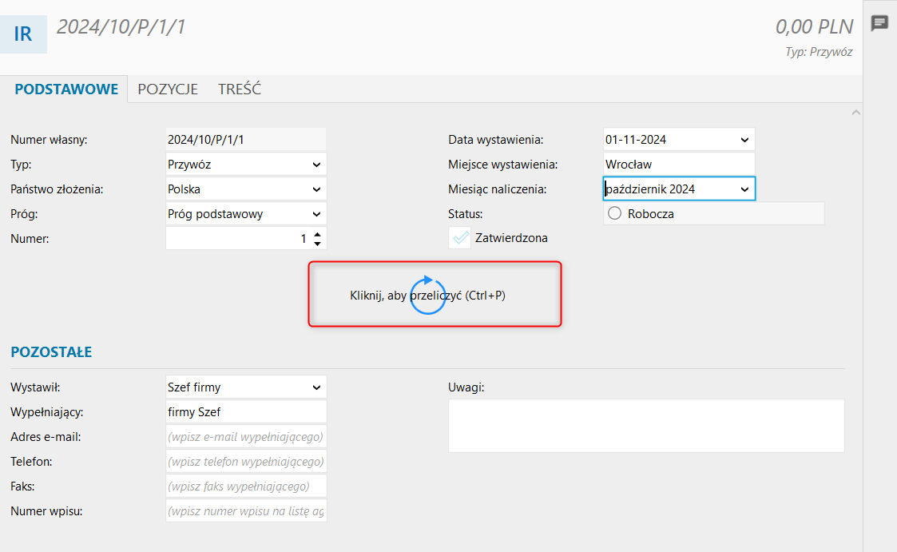
Task: Toggle the Zatwierdzona checkmark
Action: [460, 238]
